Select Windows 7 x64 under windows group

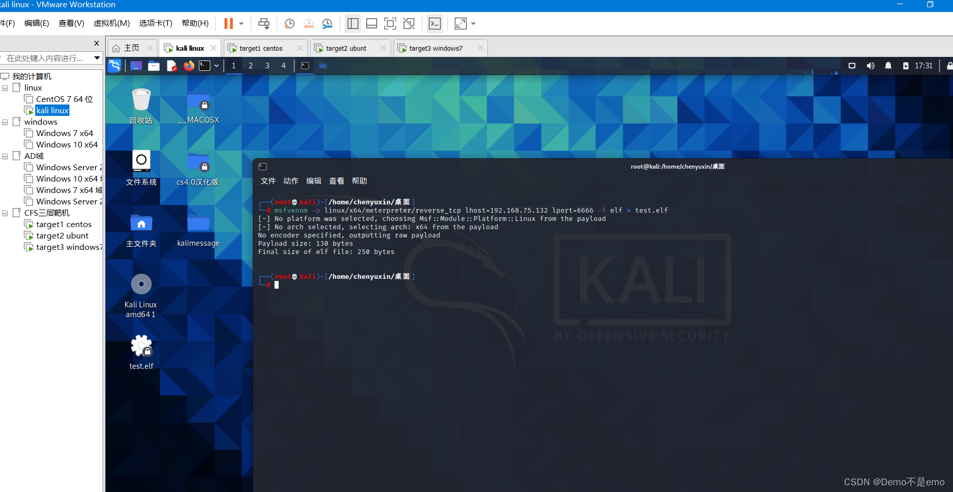(x=65, y=133)
